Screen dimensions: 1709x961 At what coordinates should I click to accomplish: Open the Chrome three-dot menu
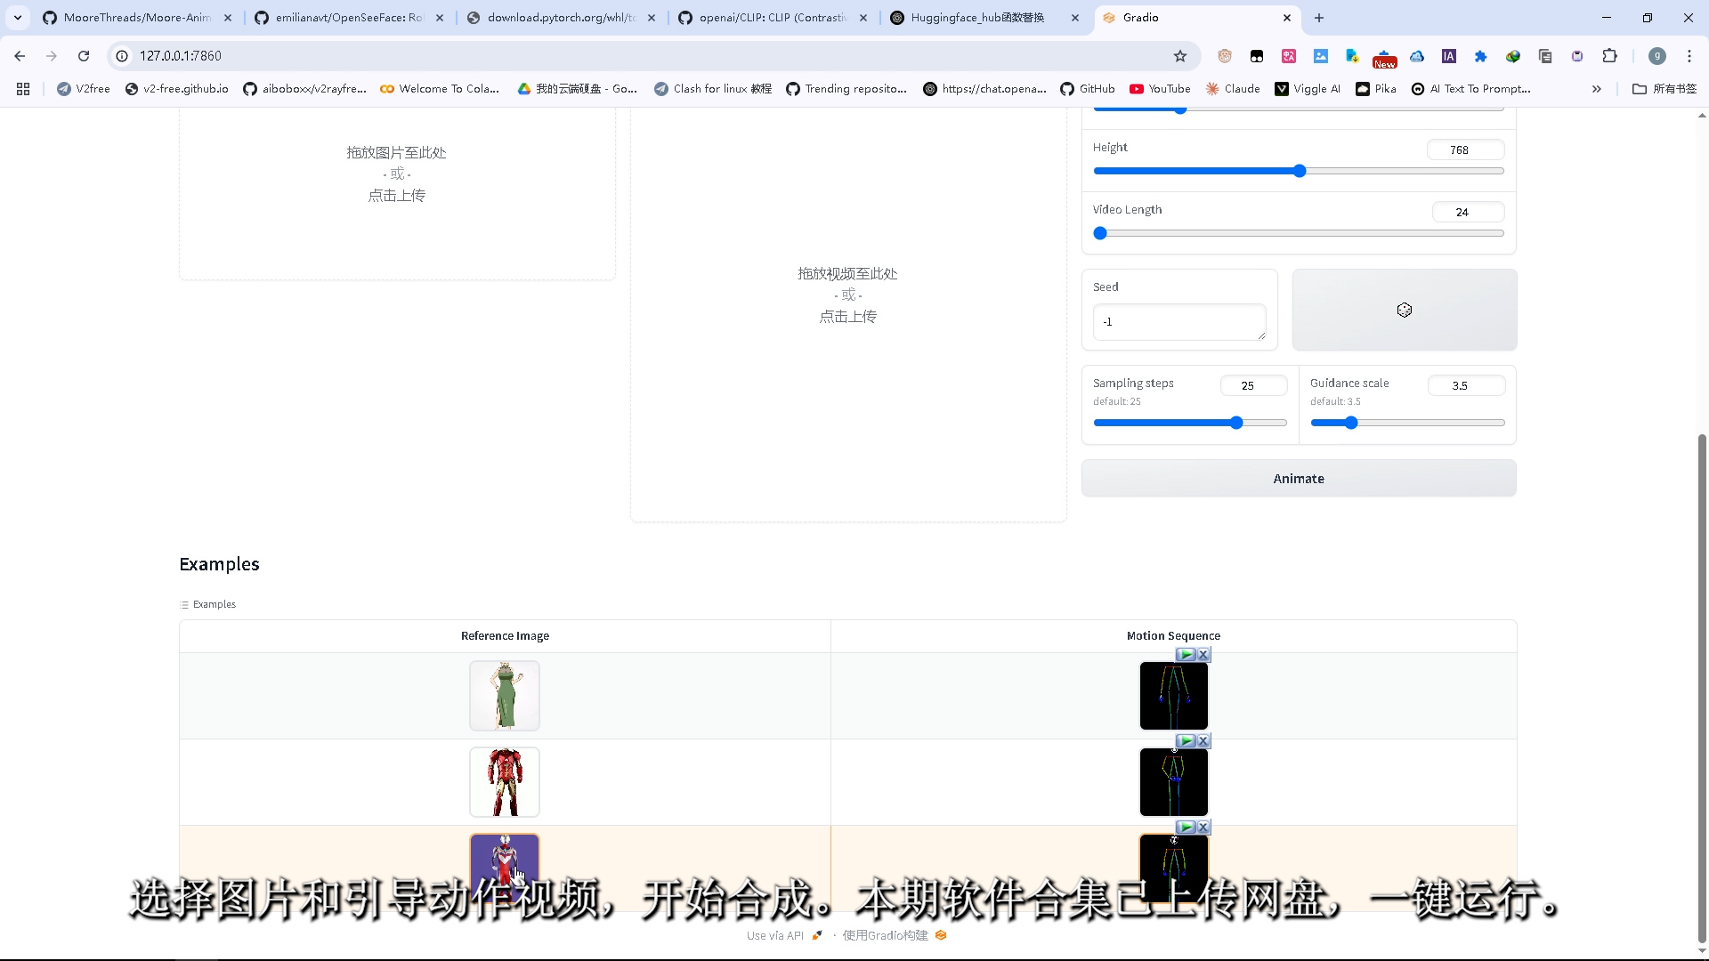click(1689, 56)
